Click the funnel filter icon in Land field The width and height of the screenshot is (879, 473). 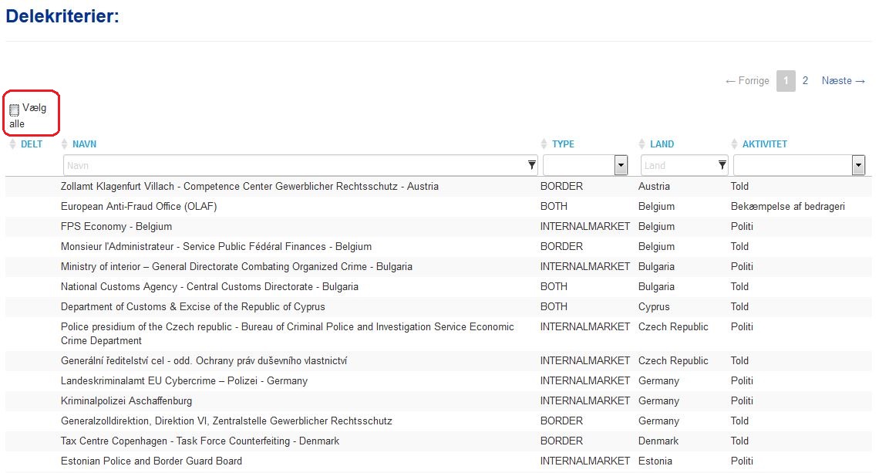click(x=722, y=165)
